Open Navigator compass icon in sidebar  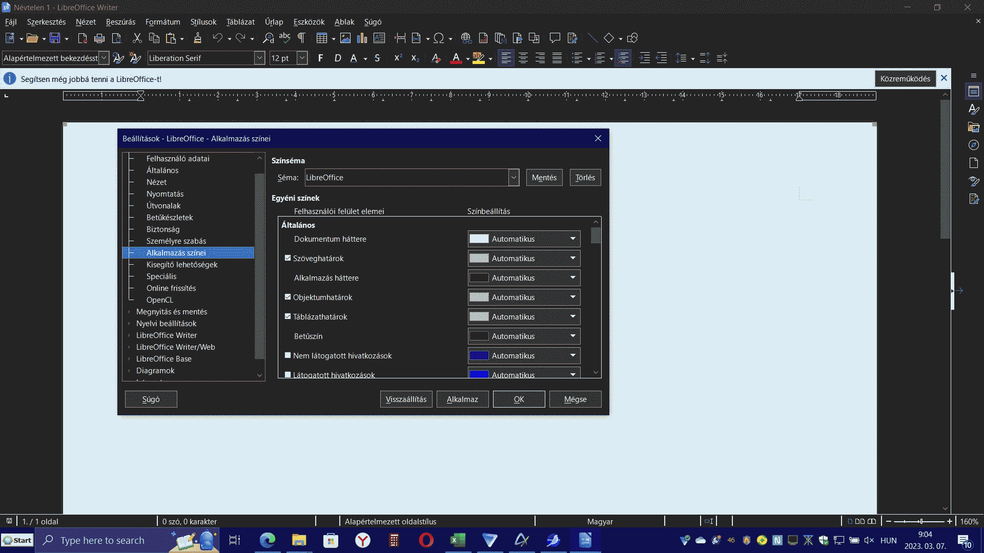coord(974,145)
